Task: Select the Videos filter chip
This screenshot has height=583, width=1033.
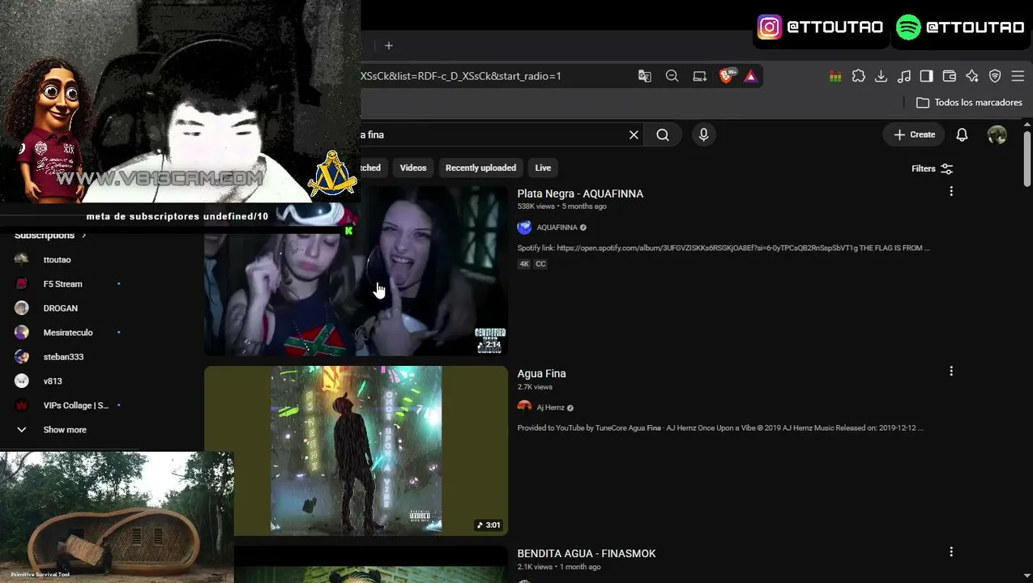Action: click(413, 168)
